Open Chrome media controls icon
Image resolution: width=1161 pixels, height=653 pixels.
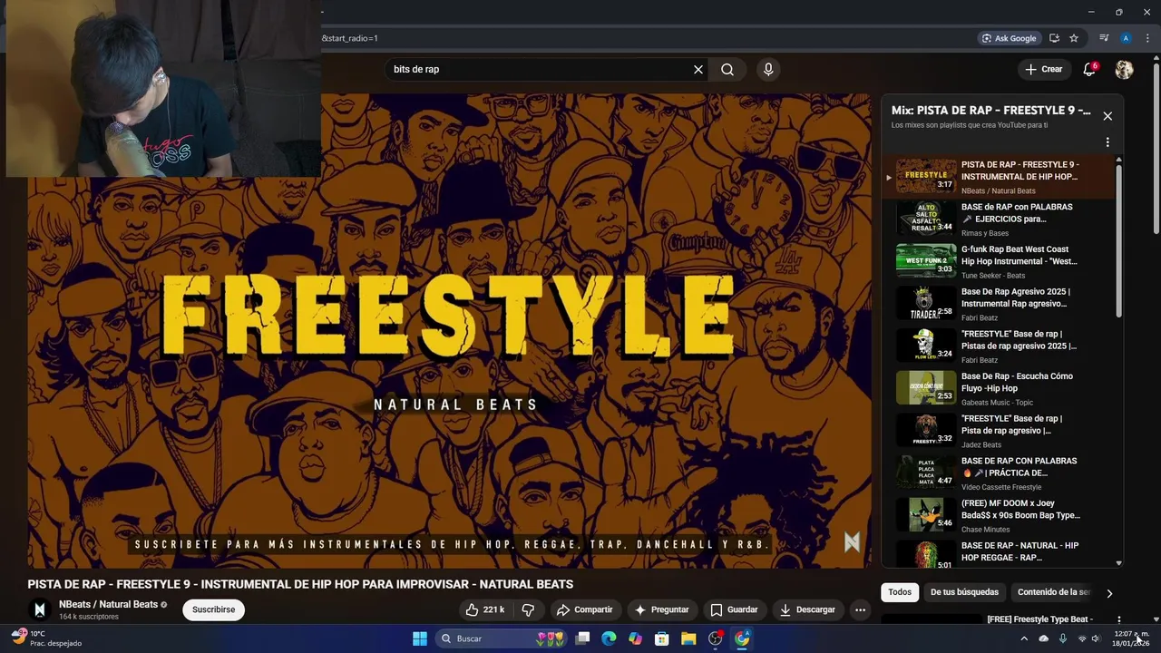pyautogui.click(x=1104, y=38)
